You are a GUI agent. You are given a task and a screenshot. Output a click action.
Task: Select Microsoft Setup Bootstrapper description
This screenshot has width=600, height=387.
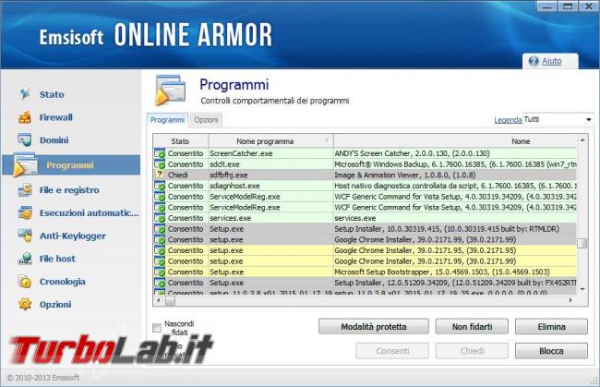(442, 272)
